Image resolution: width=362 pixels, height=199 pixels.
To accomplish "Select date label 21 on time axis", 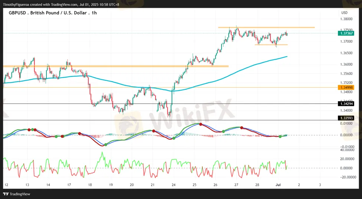I will pos(153,185).
